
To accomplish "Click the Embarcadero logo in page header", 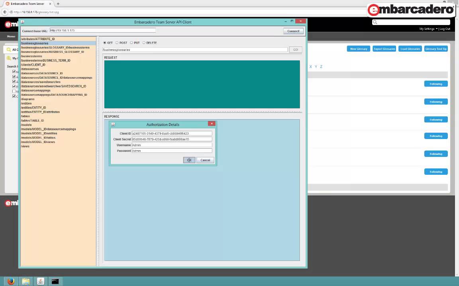I will pos(12,25).
